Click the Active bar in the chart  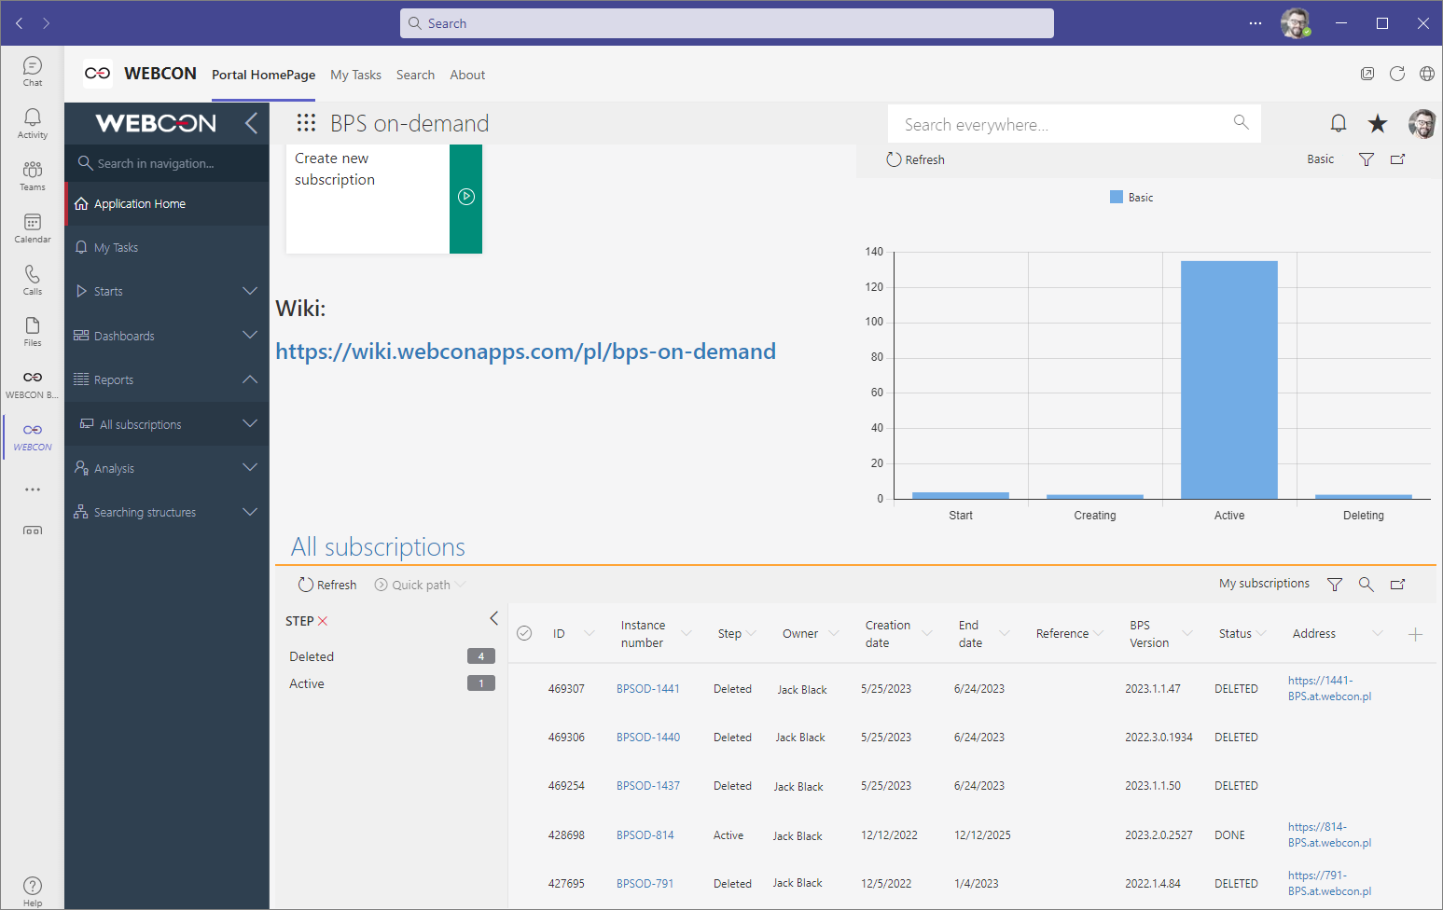pyautogui.click(x=1229, y=380)
